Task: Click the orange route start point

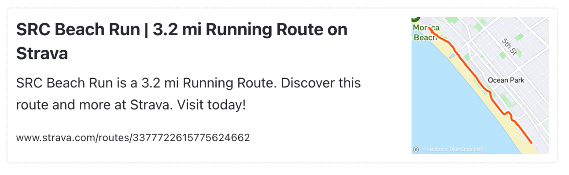Action: click(429, 29)
